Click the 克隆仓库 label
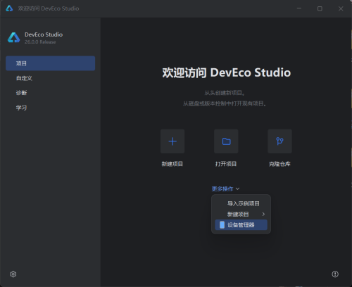 click(x=279, y=164)
